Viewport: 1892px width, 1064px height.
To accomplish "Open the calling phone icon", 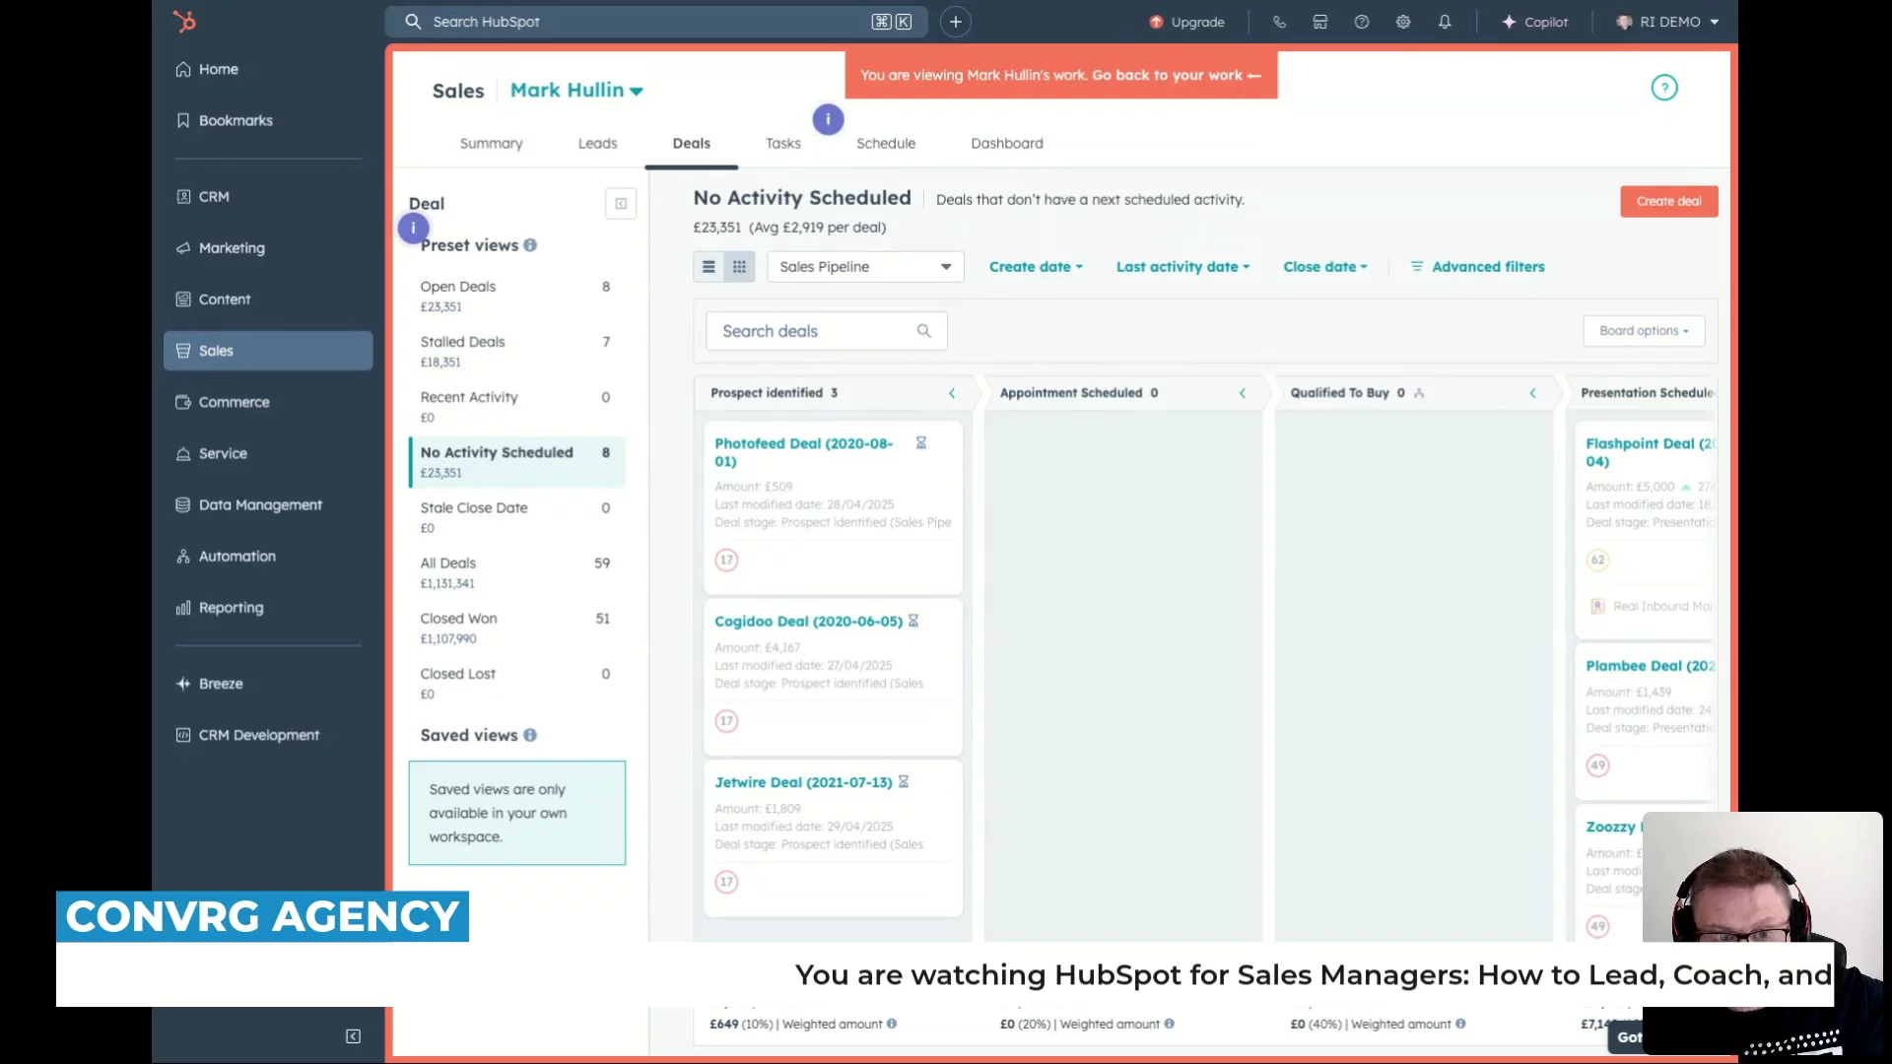I will (x=1279, y=22).
